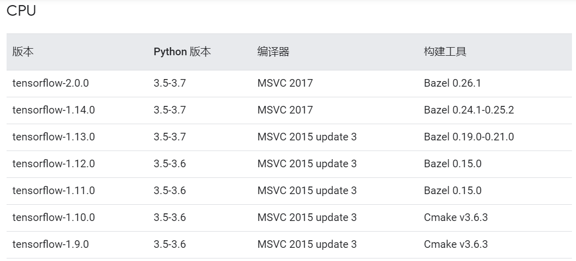Click the Python 版本 column header
576x261 pixels.
(x=182, y=52)
